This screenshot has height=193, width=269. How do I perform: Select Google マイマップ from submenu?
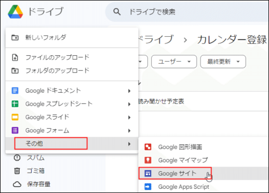point(204,160)
